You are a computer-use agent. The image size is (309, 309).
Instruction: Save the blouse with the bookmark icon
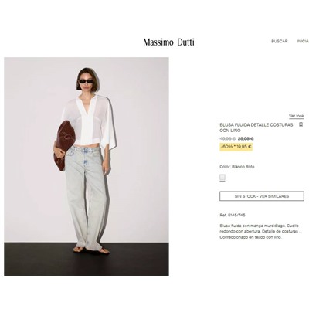(x=301, y=124)
